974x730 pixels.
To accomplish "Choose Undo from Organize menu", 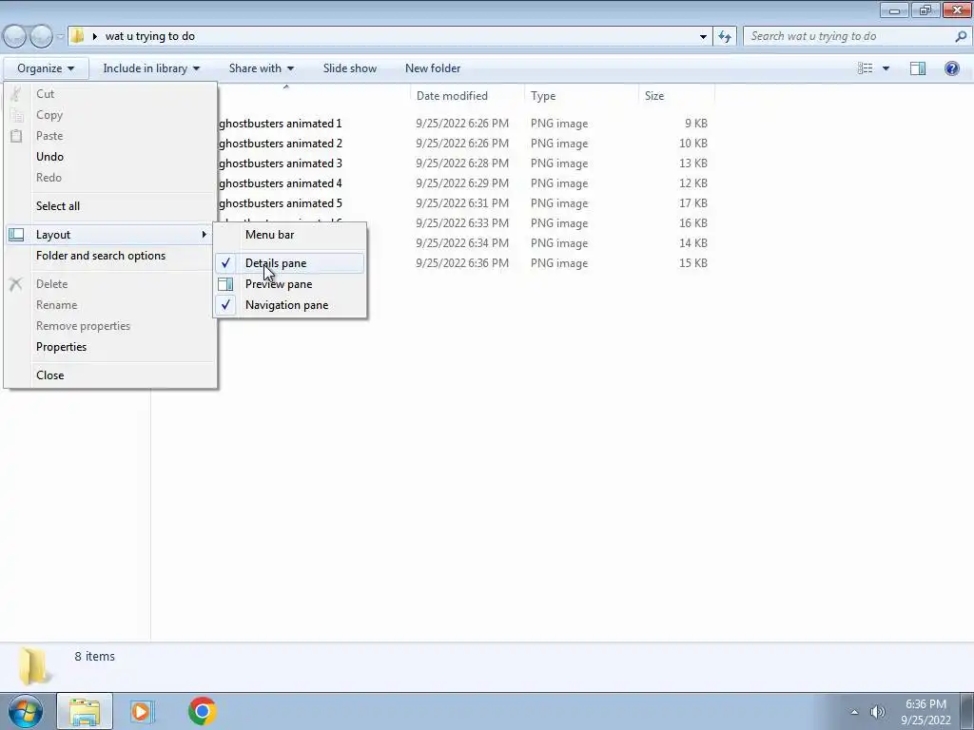I will click(112, 157).
